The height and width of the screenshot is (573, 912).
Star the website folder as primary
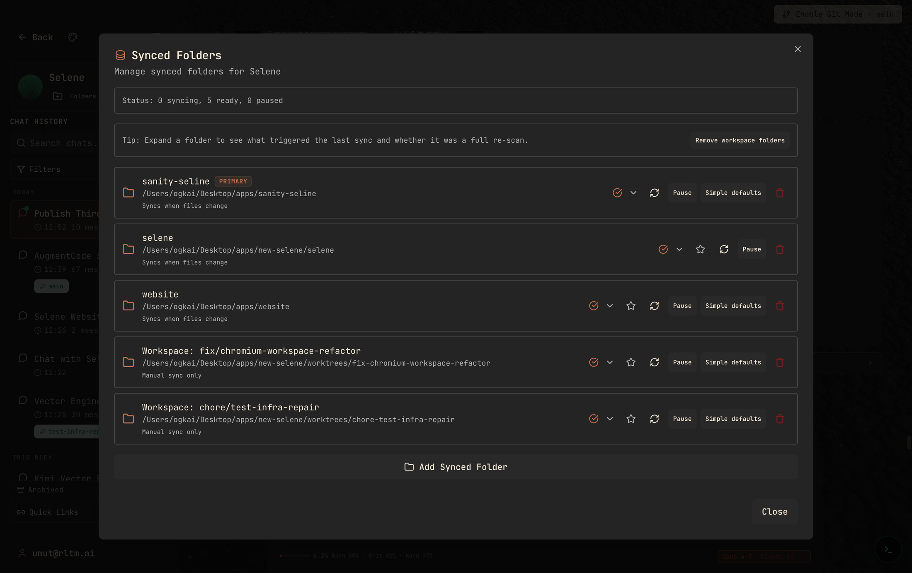631,306
